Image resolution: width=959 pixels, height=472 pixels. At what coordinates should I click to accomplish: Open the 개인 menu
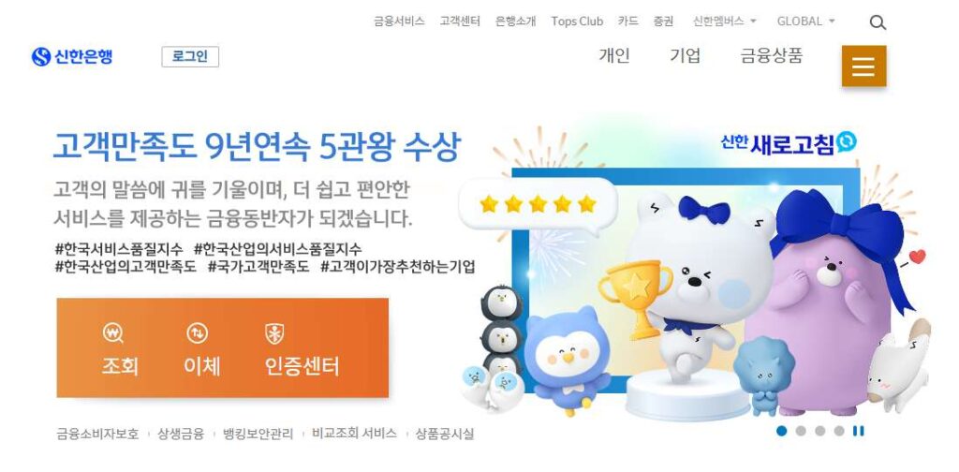pyautogui.click(x=614, y=55)
